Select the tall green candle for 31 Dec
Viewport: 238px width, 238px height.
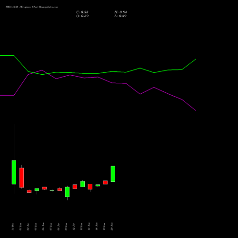(x=14, y=172)
